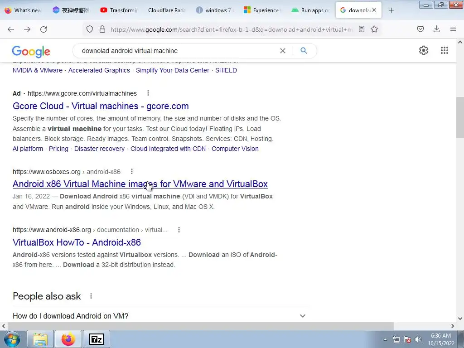Switch to Cloudflare Radar tab
This screenshot has width=464, height=348.
coord(167,10)
